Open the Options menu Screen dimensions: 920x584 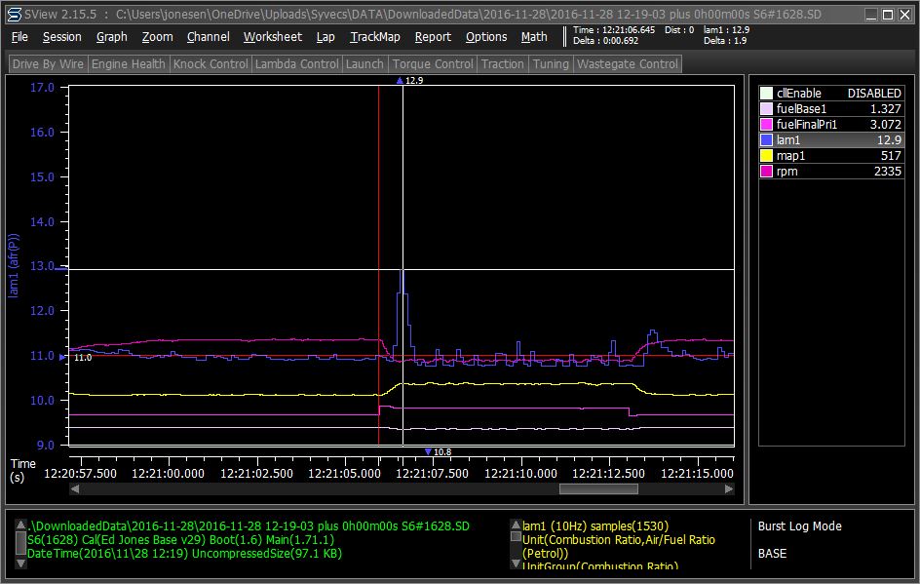pos(485,37)
